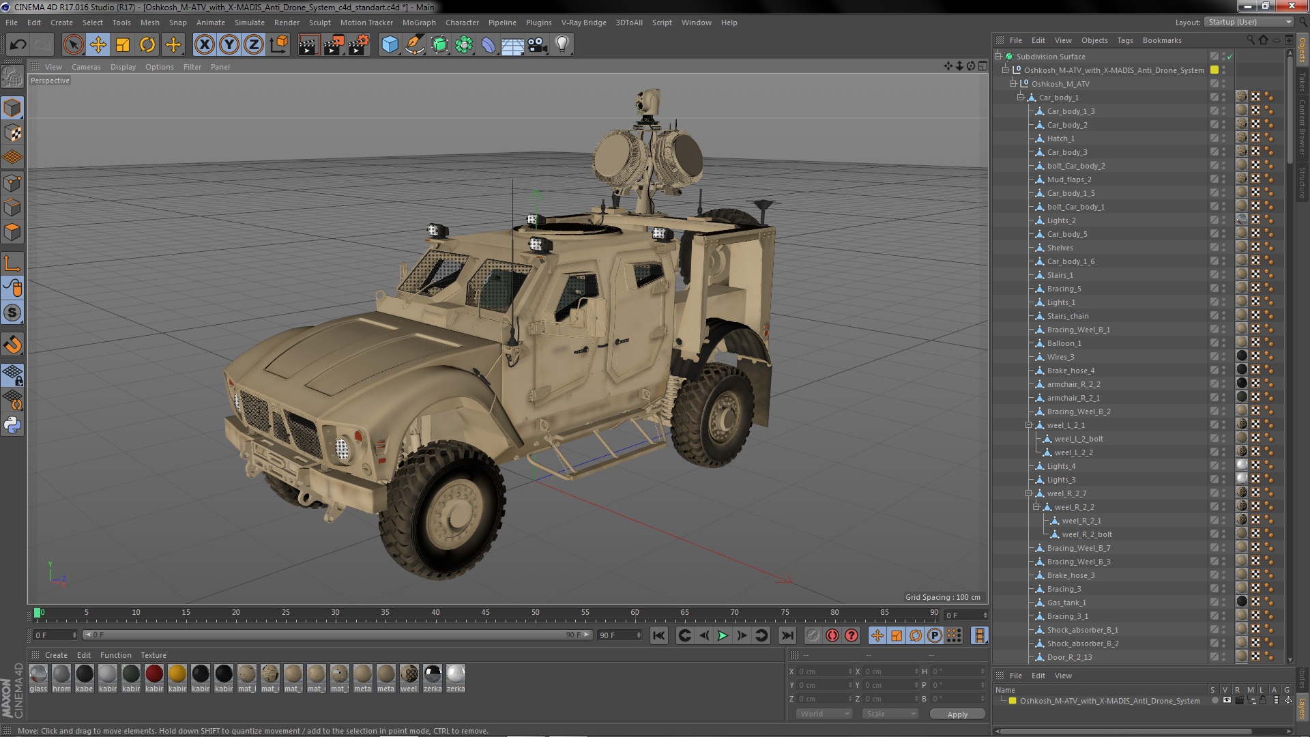Activate the Move tool in top toolbar

pos(98,45)
